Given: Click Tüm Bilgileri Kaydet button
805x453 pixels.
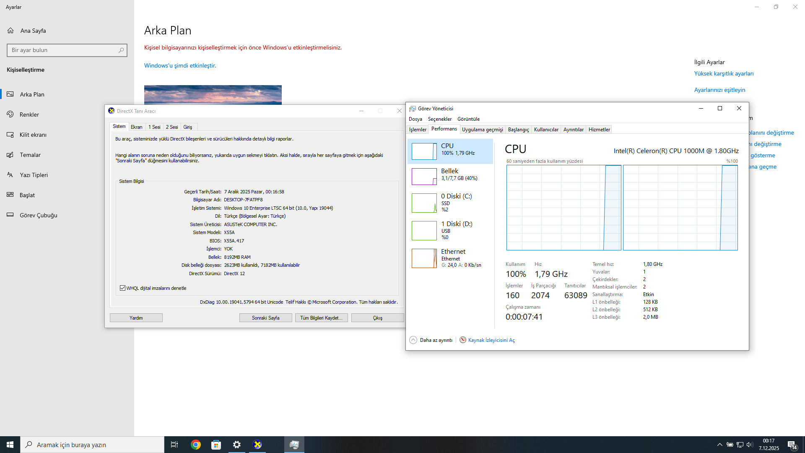Looking at the screenshot, I should [x=322, y=318].
